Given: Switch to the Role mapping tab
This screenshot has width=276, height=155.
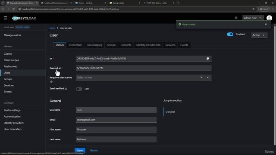Looking at the screenshot, I should pyautogui.click(x=94, y=45).
